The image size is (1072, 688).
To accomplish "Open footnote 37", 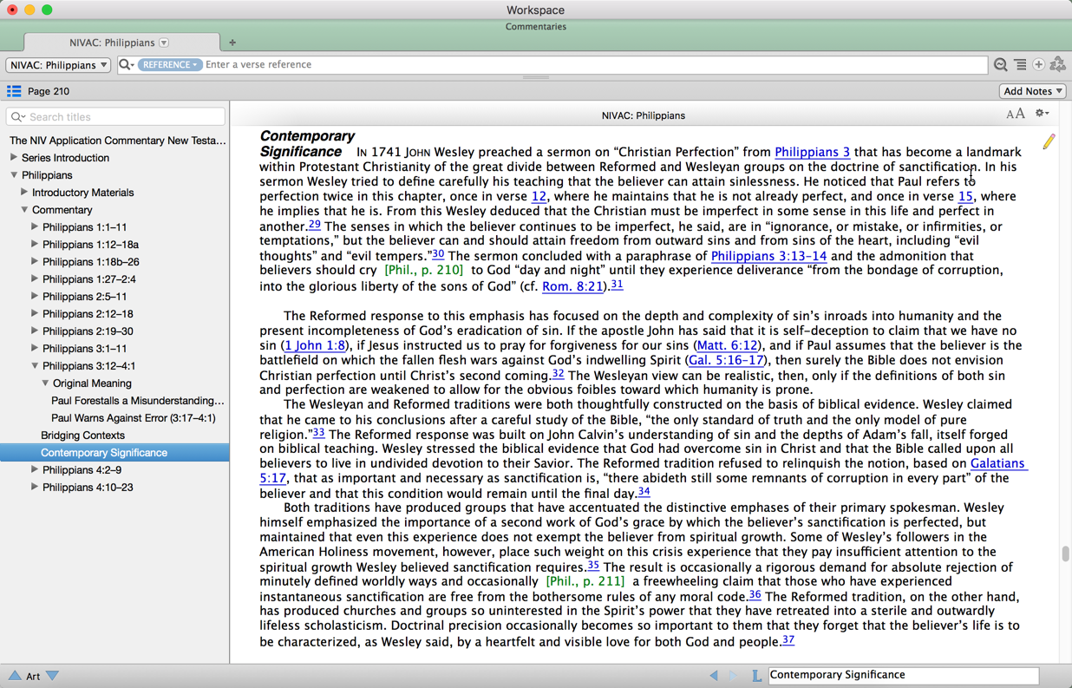I will pyautogui.click(x=788, y=640).
